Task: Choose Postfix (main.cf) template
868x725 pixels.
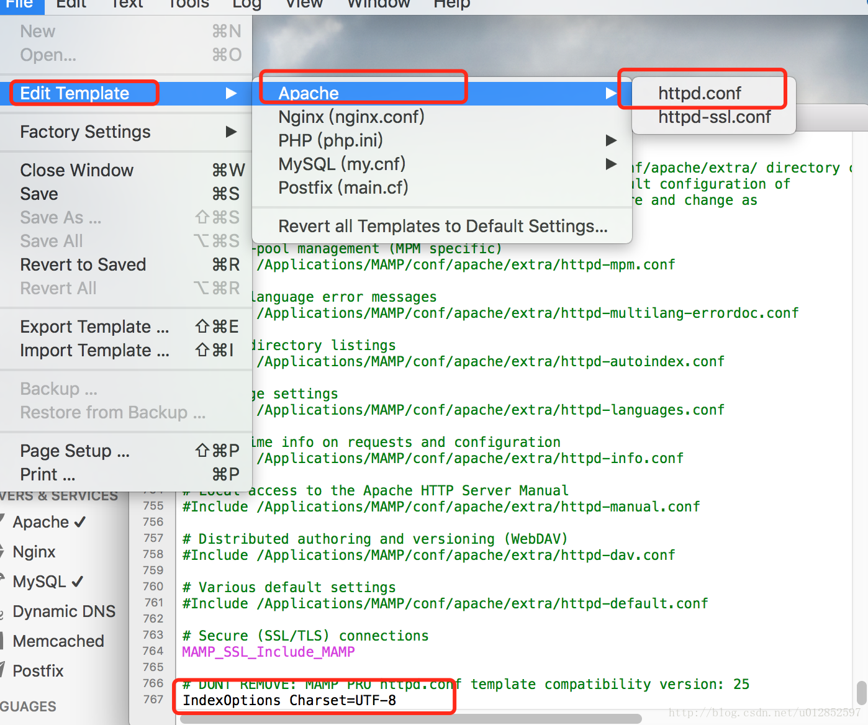Action: [442, 187]
